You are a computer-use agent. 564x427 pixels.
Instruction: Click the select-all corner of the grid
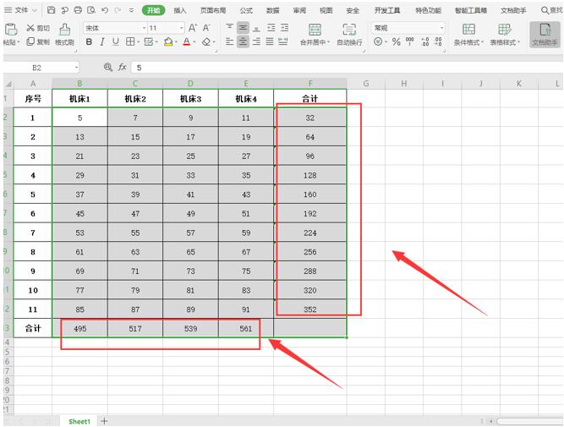coord(8,84)
